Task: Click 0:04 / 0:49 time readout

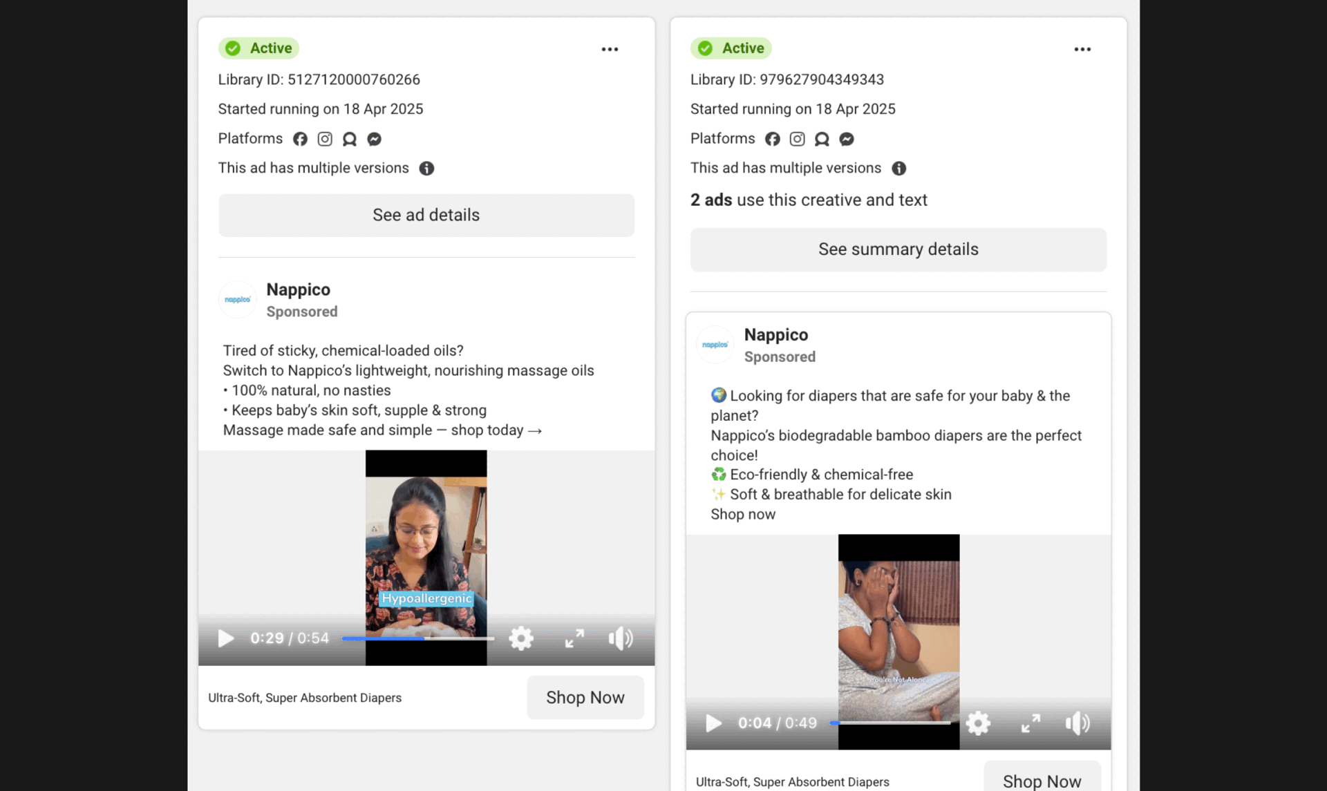Action: [777, 723]
